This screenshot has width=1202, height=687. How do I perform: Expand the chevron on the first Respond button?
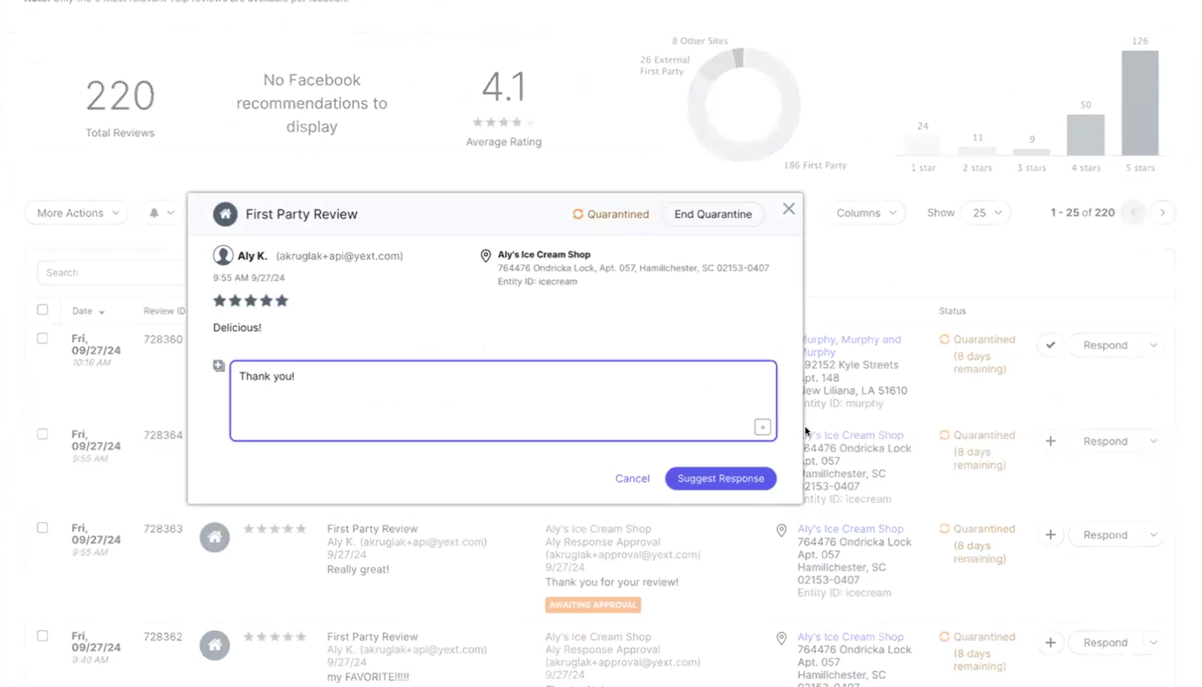(x=1154, y=345)
